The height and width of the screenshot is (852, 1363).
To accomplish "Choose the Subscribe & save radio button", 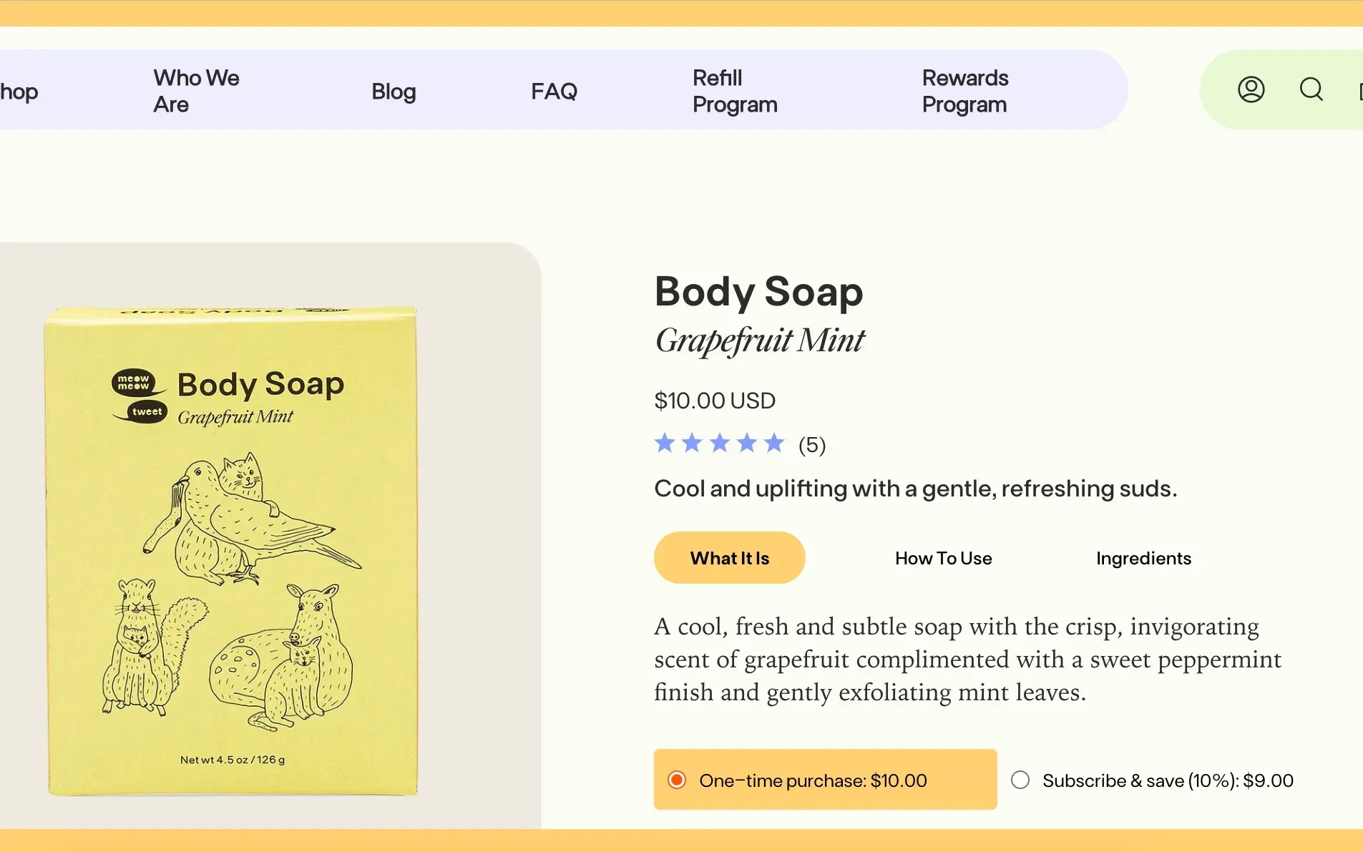I will coord(1020,780).
